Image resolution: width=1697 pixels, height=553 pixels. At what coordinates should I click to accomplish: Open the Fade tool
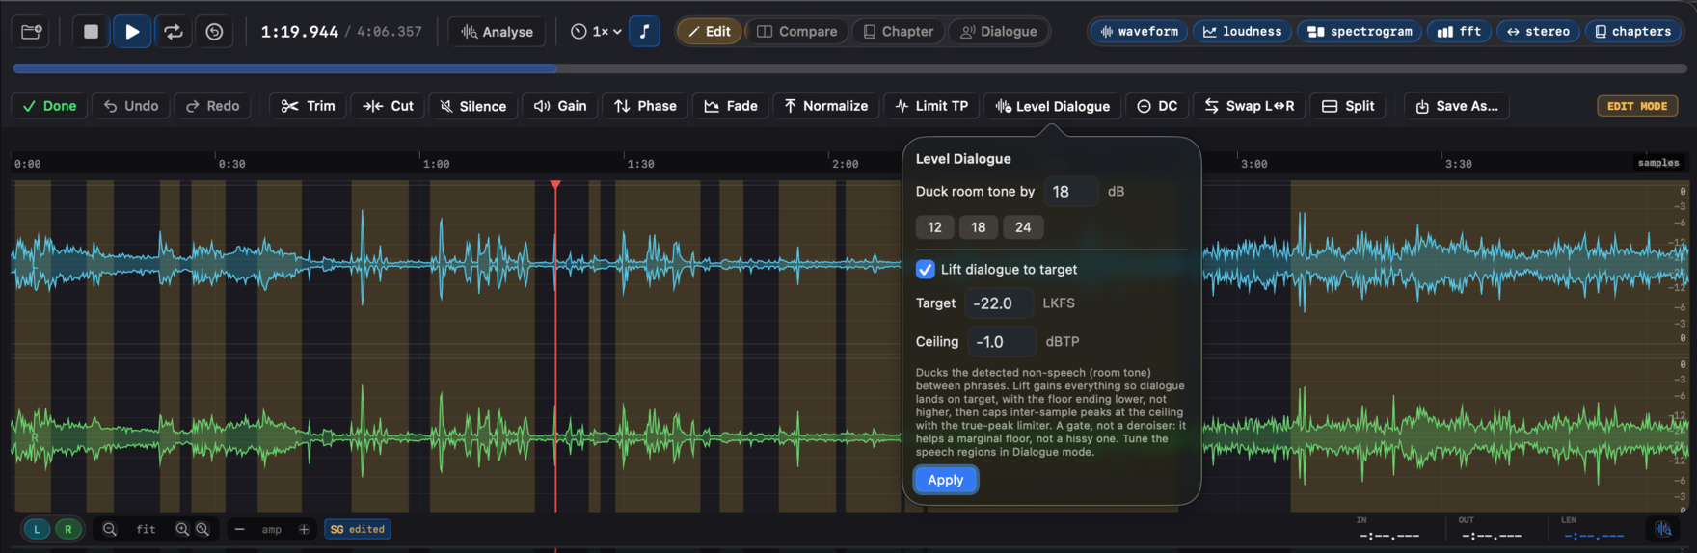[x=731, y=106]
